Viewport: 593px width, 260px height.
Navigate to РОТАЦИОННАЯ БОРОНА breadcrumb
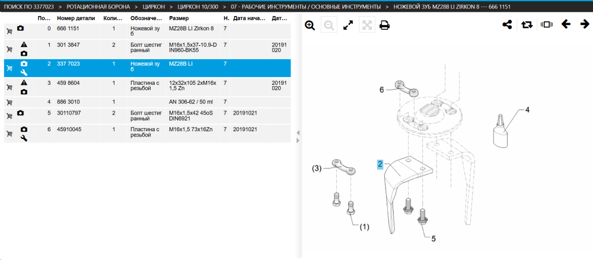[x=98, y=7]
